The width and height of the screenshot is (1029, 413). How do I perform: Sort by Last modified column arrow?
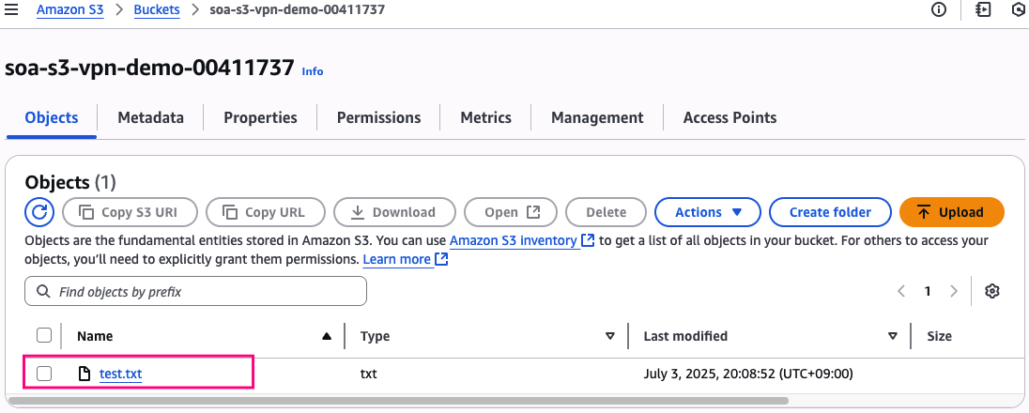[893, 336]
